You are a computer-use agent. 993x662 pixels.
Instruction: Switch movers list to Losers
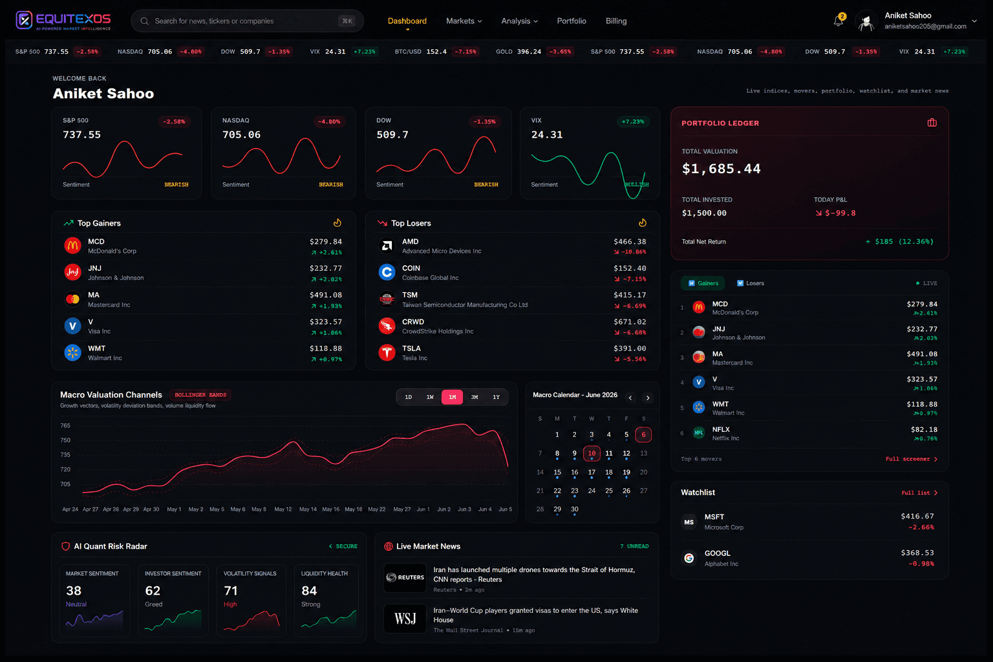(x=751, y=283)
